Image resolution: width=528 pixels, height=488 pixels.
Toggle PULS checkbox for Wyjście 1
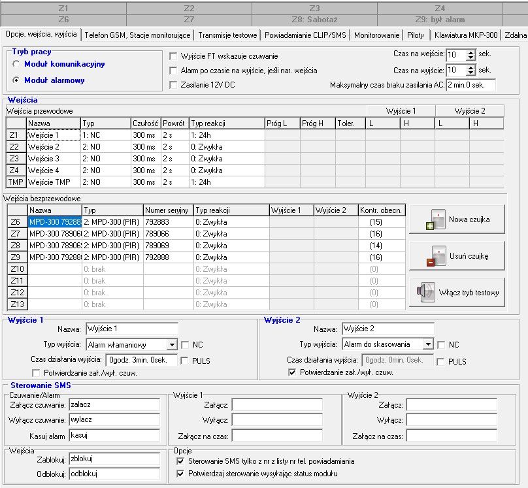point(184,361)
